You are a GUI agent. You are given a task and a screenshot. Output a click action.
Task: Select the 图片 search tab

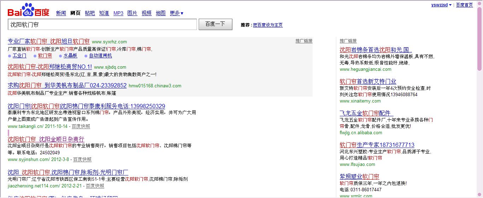tap(132, 13)
